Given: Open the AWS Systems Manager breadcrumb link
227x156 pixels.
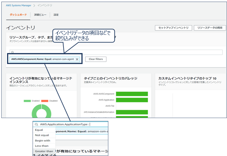Looking at the screenshot, I should click(x=18, y=5).
